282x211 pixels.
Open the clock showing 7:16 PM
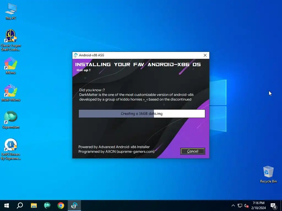(x=258, y=206)
